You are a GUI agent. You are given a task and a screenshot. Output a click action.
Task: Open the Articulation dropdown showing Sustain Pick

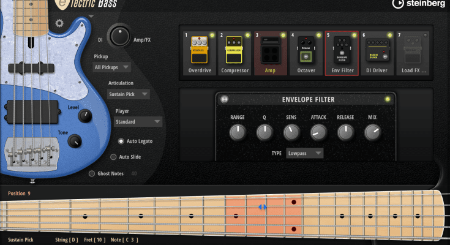129,94
